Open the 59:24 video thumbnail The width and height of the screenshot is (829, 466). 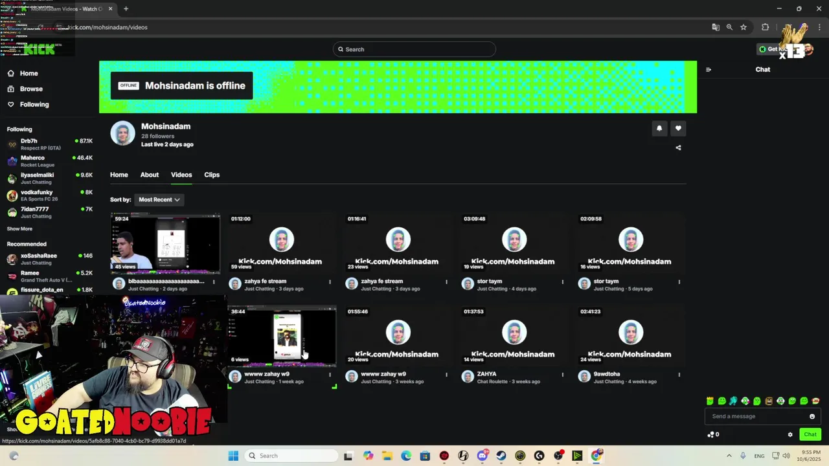[x=165, y=243]
